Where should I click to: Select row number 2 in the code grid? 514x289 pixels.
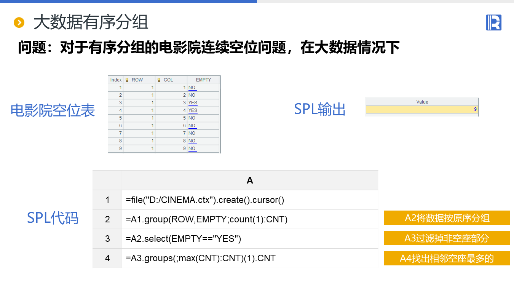pos(107,219)
